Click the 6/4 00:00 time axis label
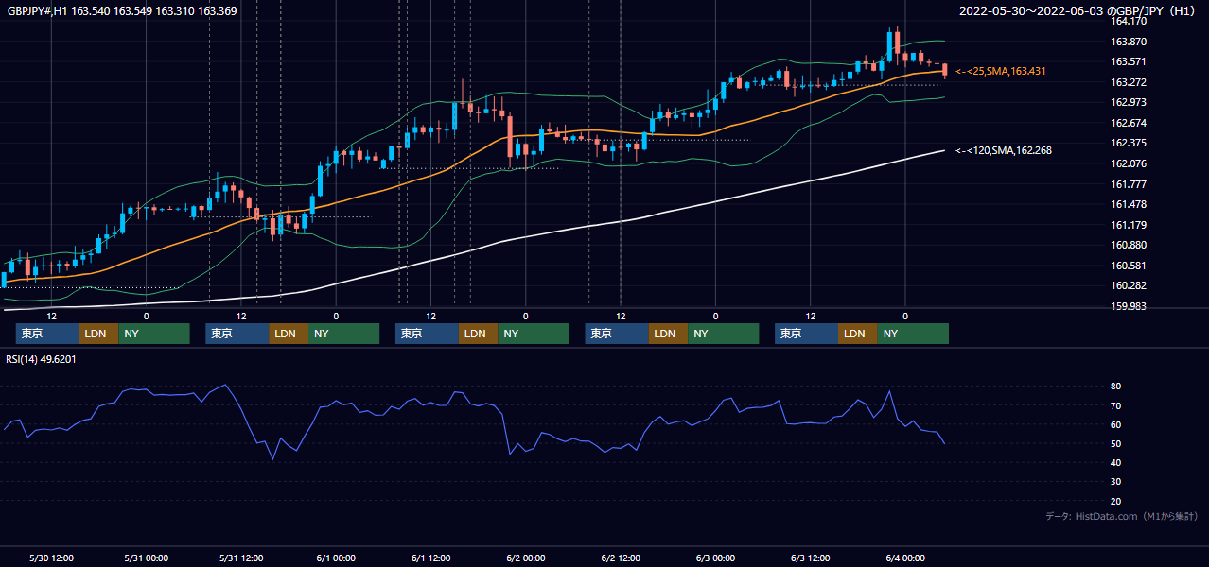Viewport: 1209px width, 567px height. click(x=905, y=558)
